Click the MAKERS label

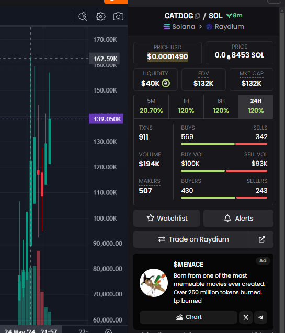(x=150, y=181)
